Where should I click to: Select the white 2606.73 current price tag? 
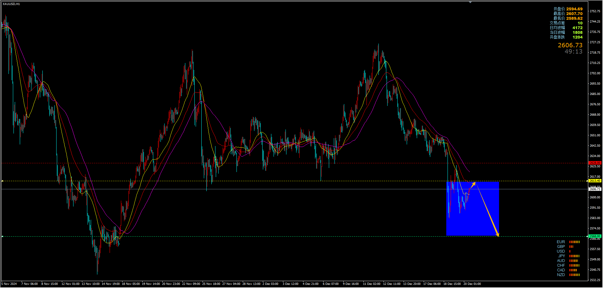[x=595, y=189]
